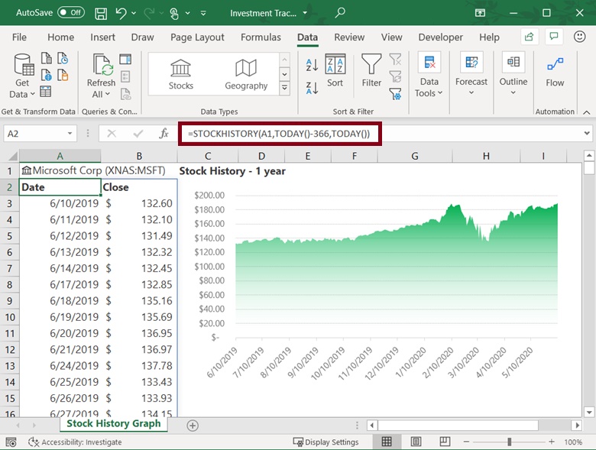Click the Save disk icon

[x=101, y=13]
